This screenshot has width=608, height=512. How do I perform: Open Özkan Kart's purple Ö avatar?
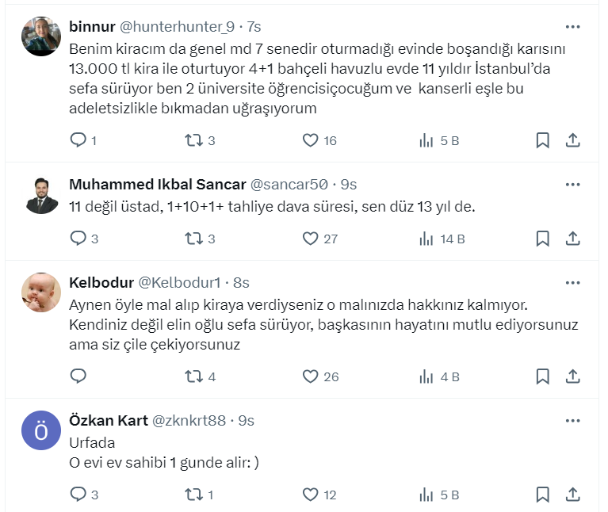pyautogui.click(x=41, y=430)
